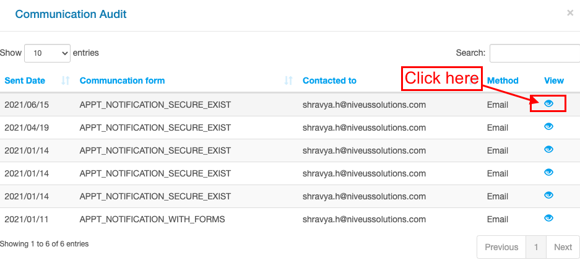Image resolution: width=580 pixels, height=265 pixels.
Task: Go to the Next page
Action: (563, 247)
